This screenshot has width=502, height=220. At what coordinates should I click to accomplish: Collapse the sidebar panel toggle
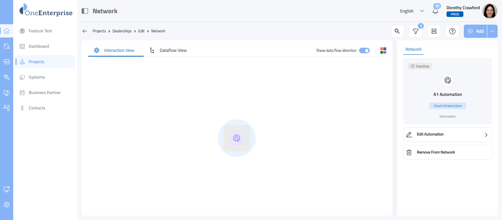click(85, 11)
